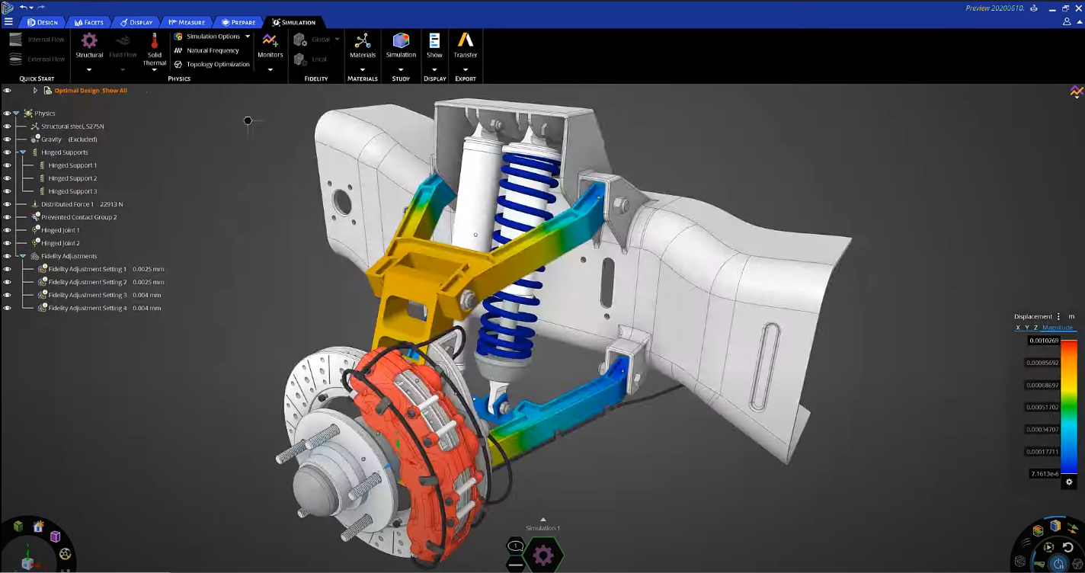Select Fidelity Adjustment Setting 4 item
This screenshot has height=573, width=1085.
pyautogui.click(x=87, y=308)
